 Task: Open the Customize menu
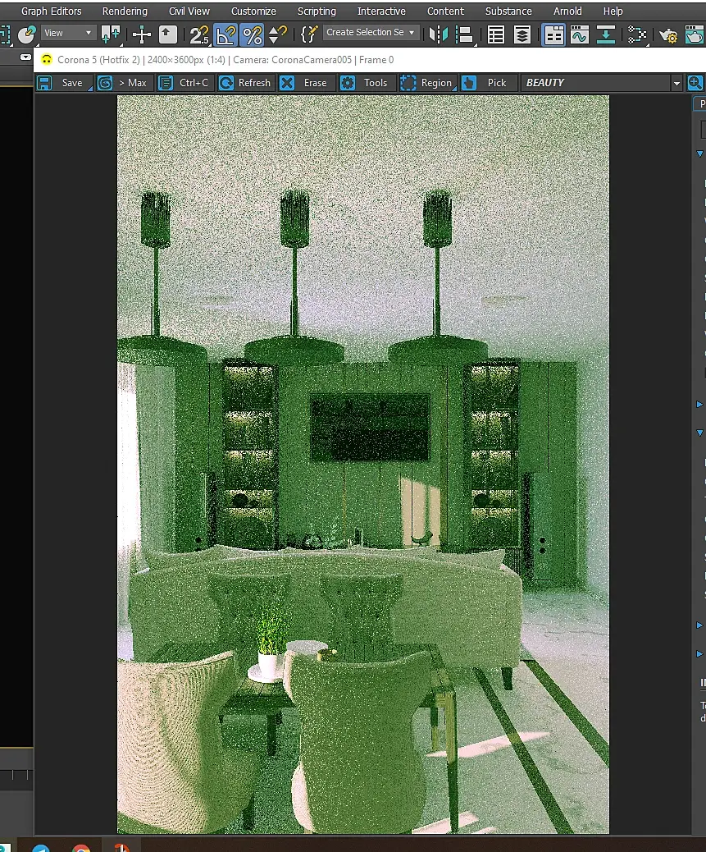pyautogui.click(x=253, y=11)
